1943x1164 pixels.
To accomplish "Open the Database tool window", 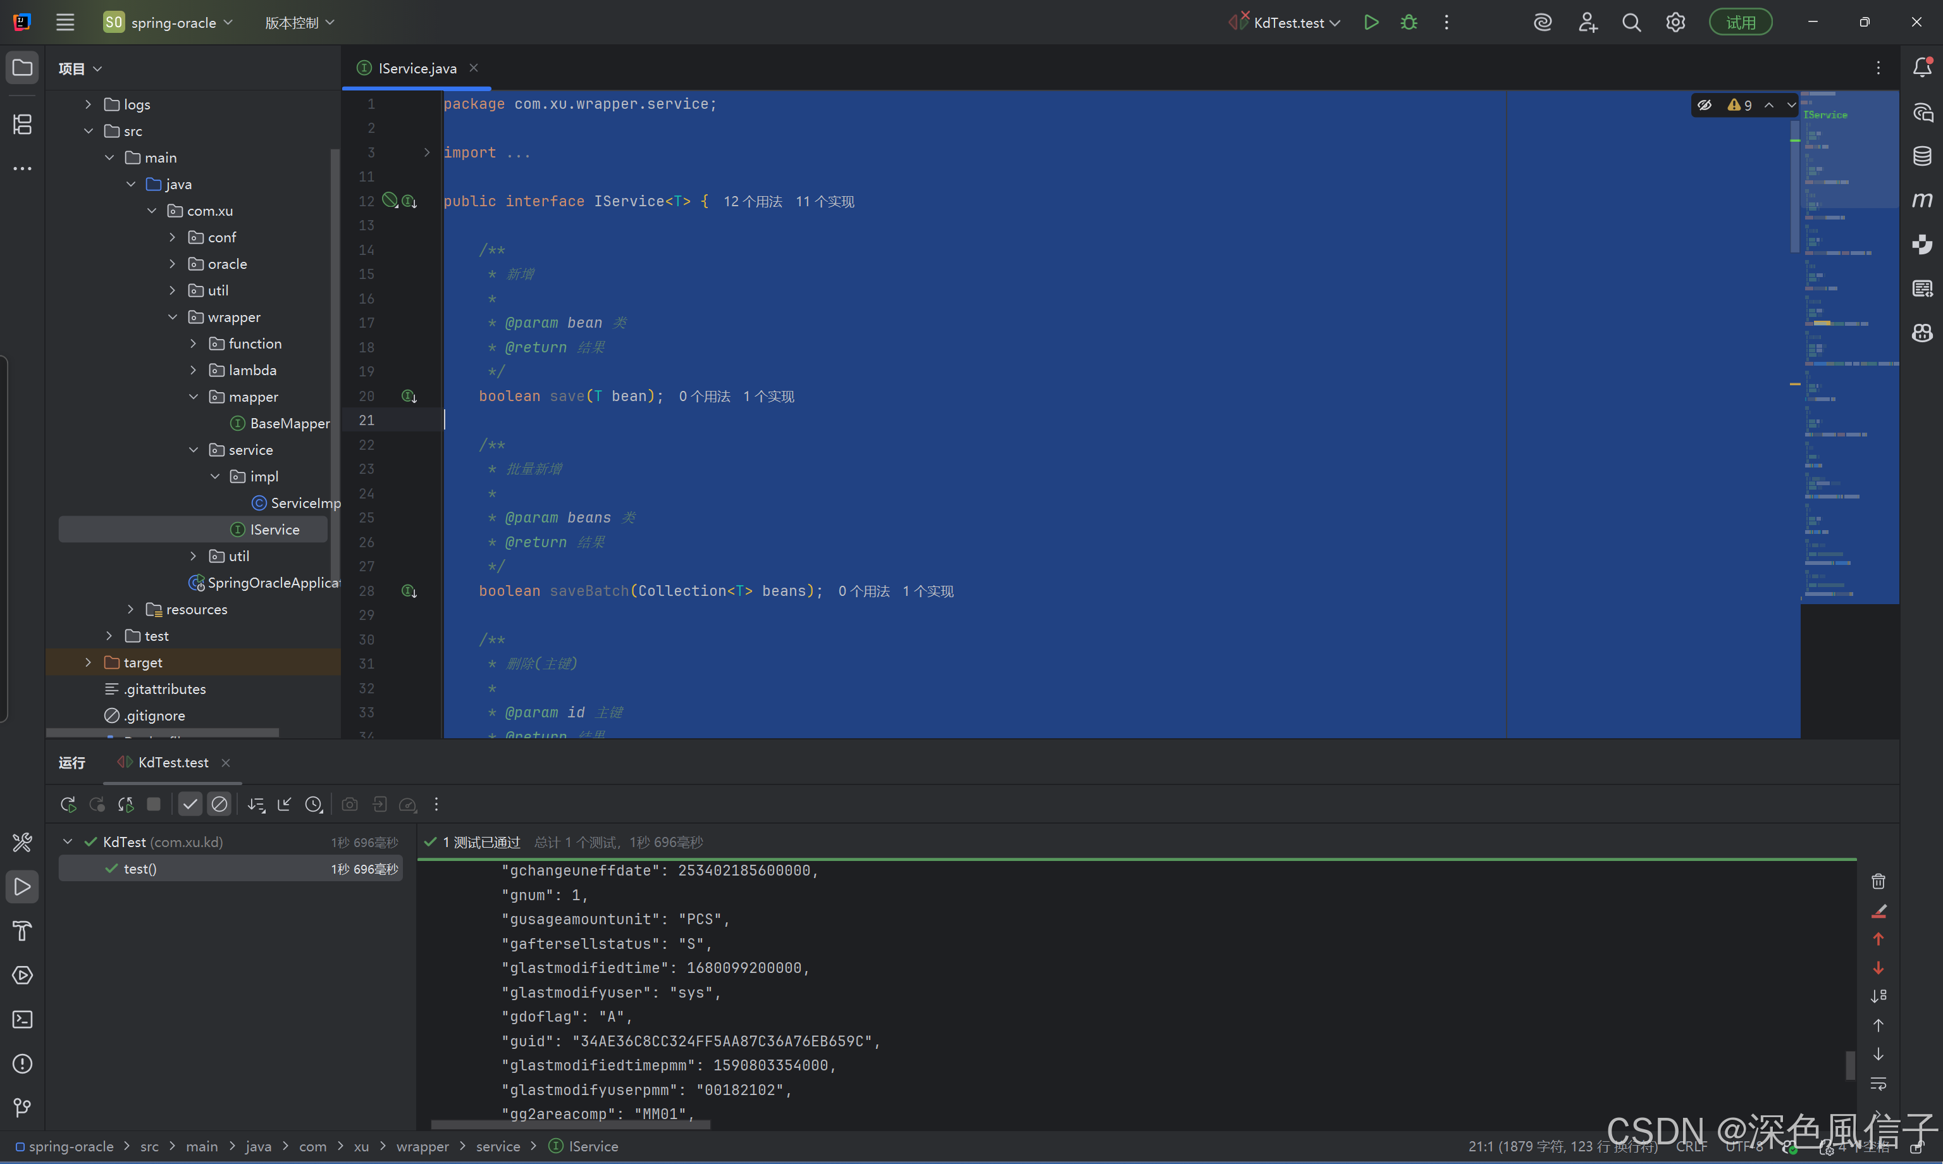I will coord(1922,155).
